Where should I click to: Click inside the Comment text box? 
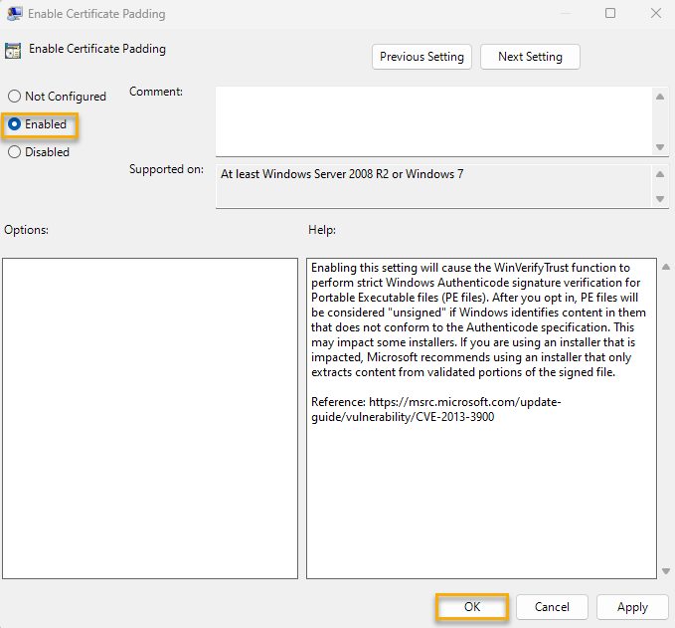tap(432, 120)
